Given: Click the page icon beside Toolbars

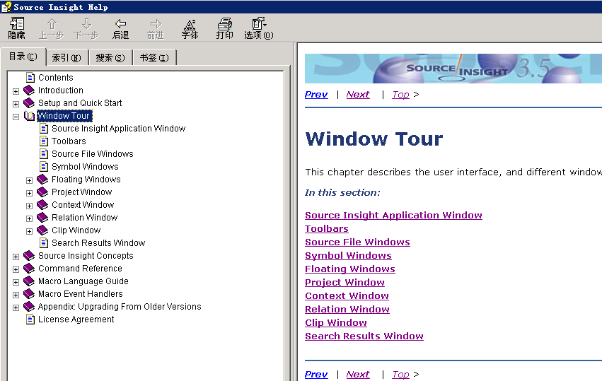Looking at the screenshot, I should click(44, 141).
